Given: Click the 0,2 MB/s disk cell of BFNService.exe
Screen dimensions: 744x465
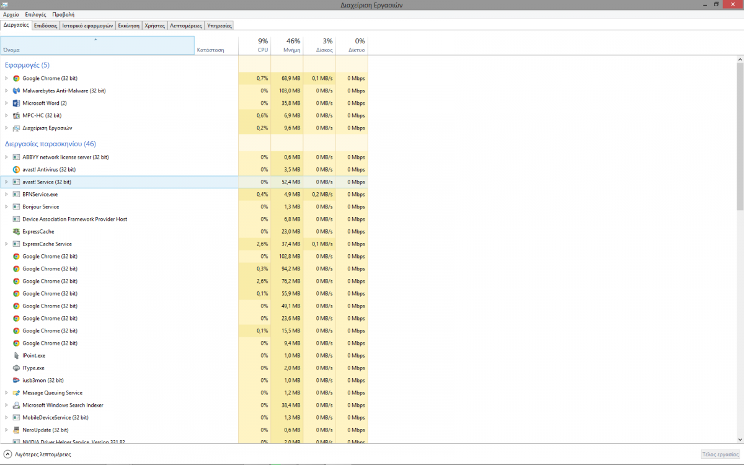Looking at the screenshot, I should tap(319, 194).
